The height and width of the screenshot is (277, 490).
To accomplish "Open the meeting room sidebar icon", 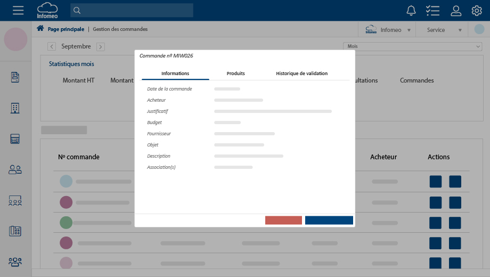I will (x=15, y=200).
